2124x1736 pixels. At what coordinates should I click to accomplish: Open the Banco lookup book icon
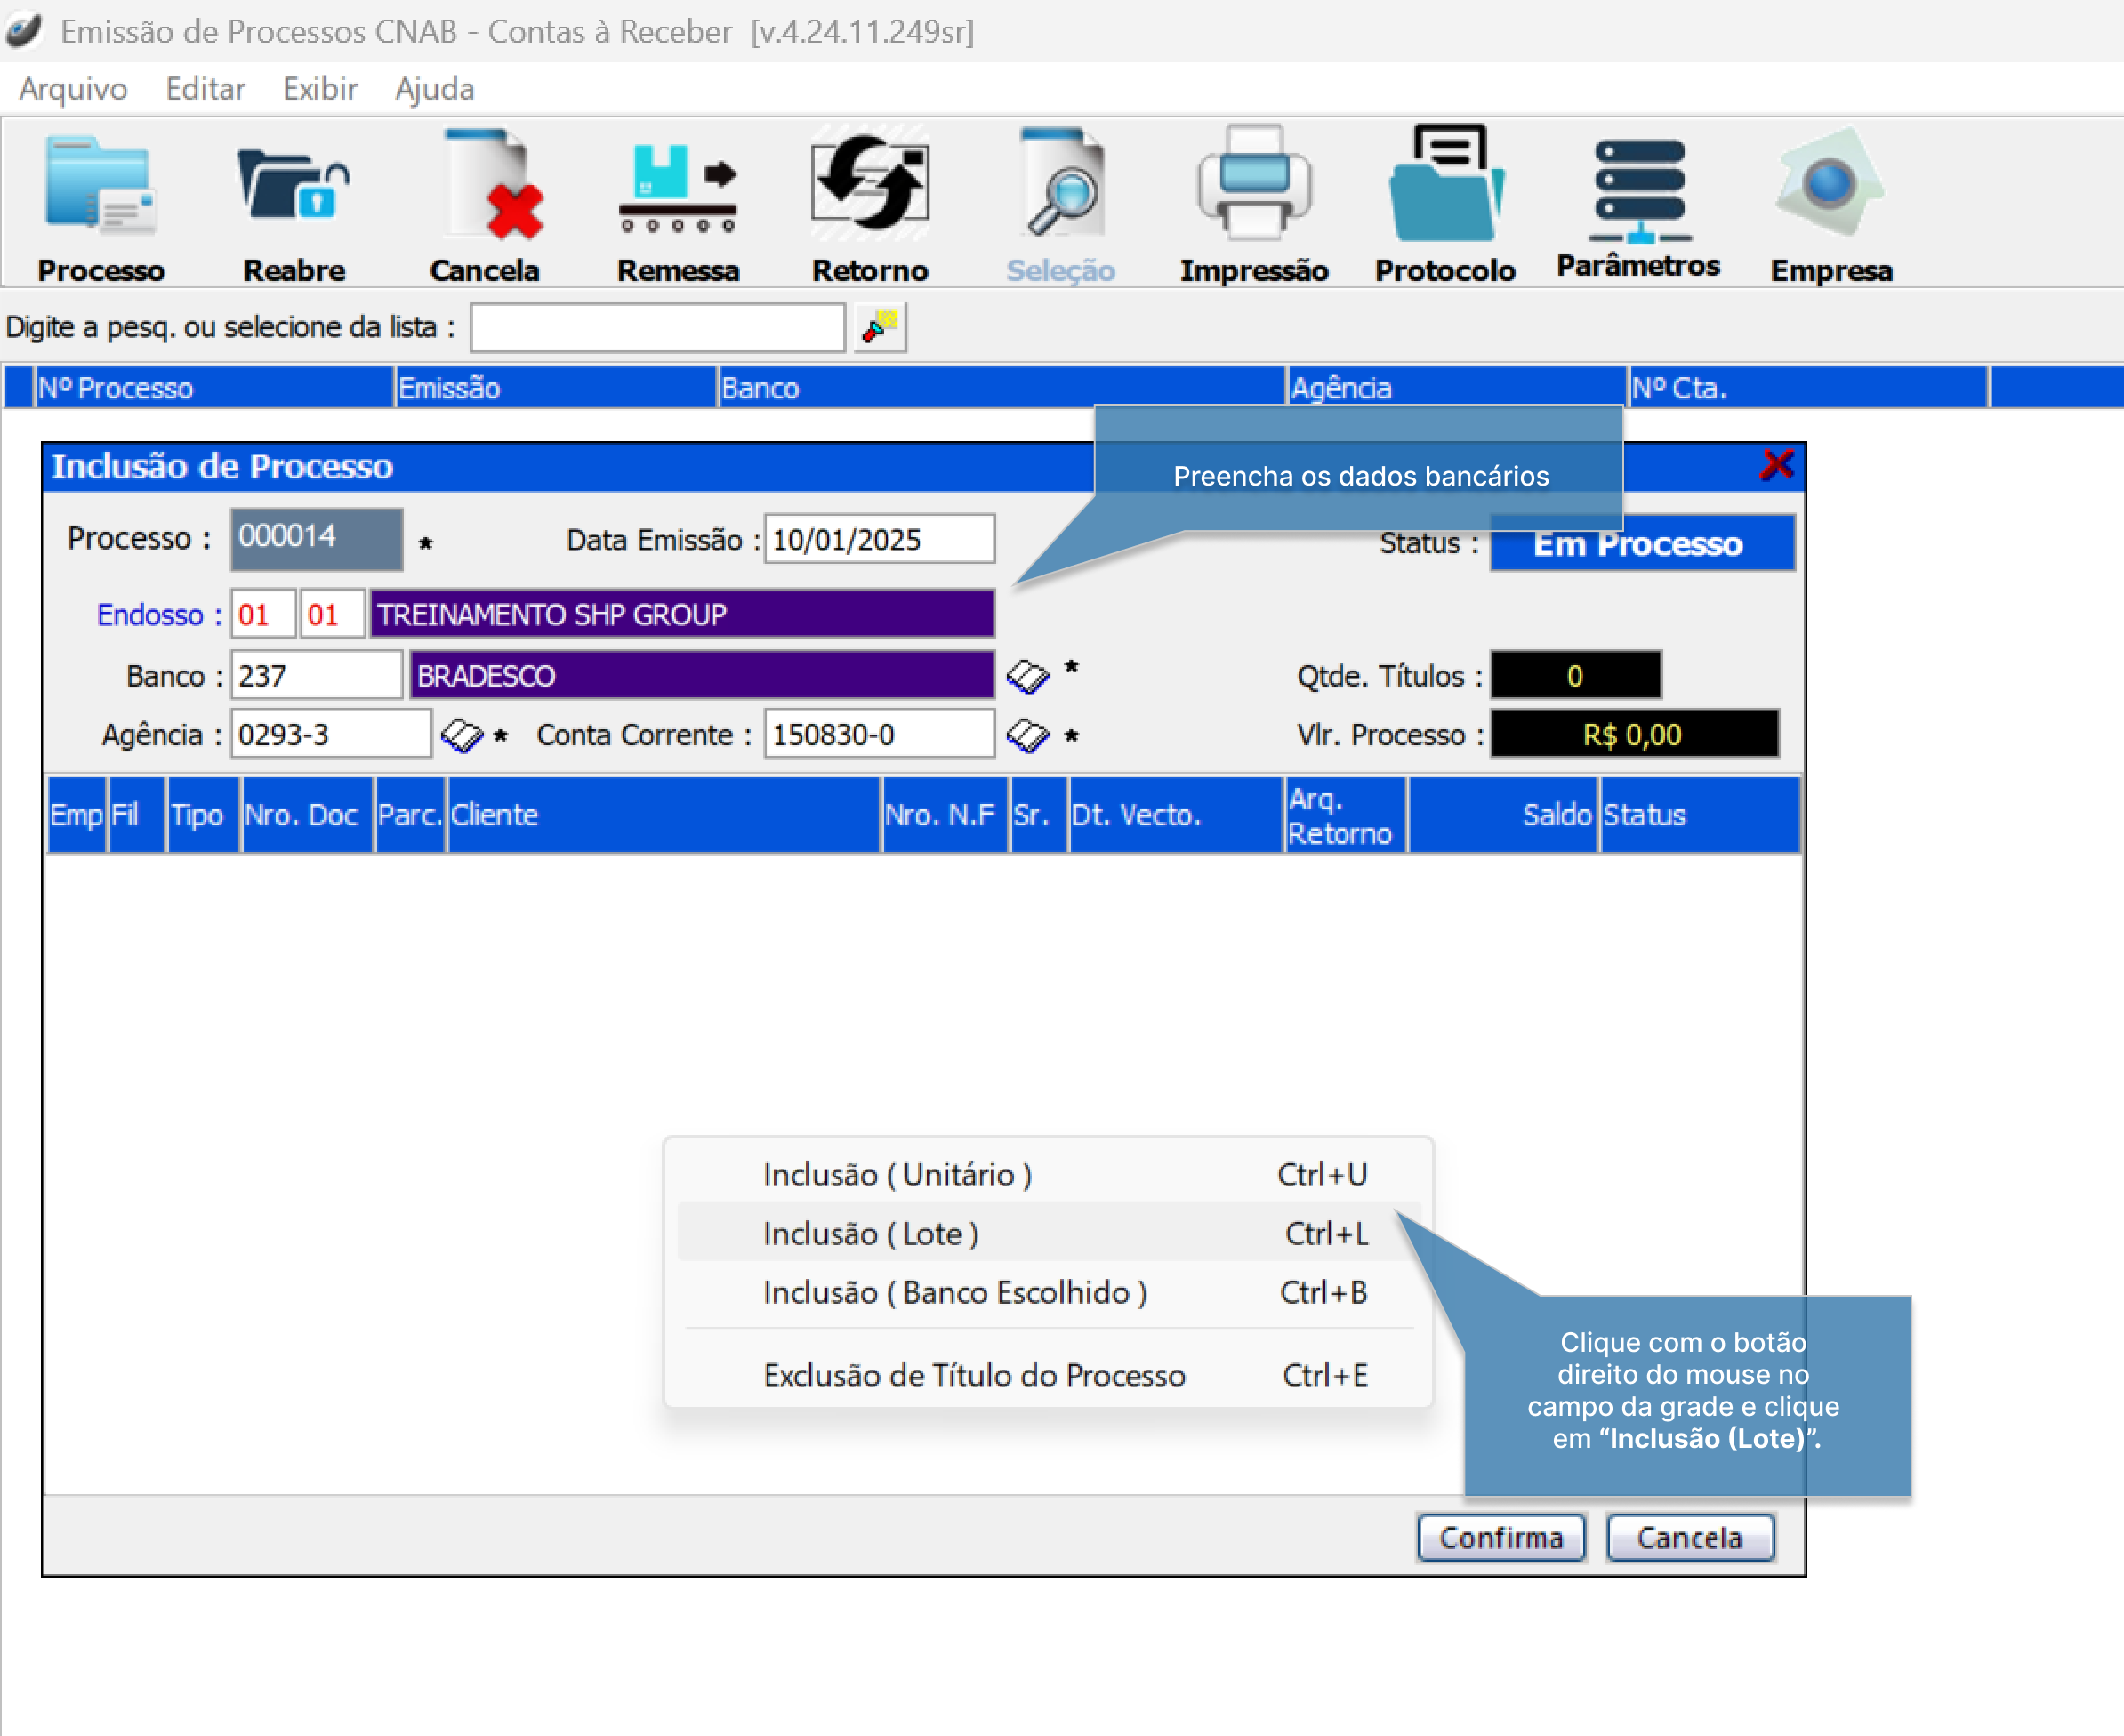click(x=1027, y=677)
